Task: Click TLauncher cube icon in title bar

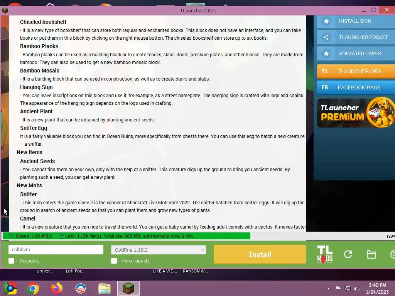Action: click(x=5, y=10)
